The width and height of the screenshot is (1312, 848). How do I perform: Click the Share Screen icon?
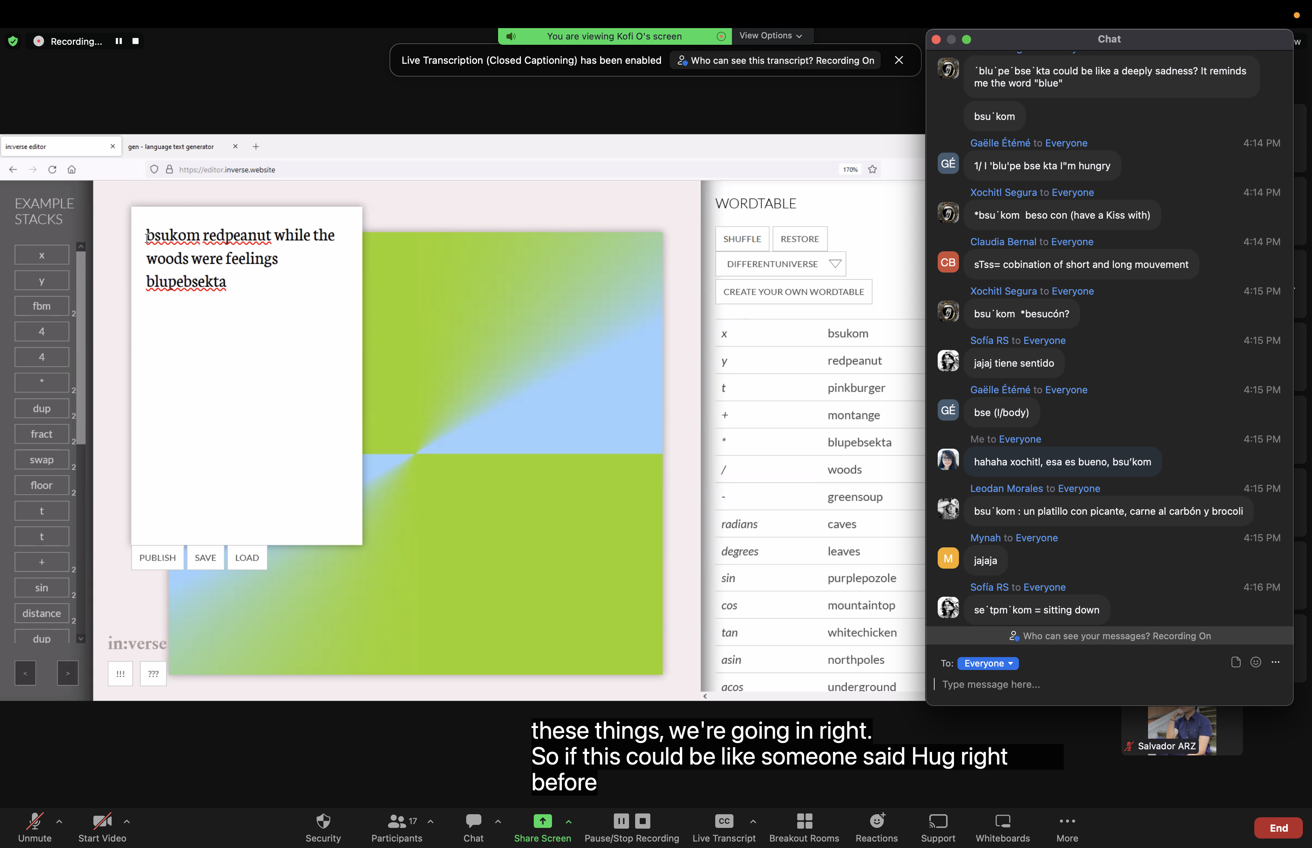coord(542,821)
